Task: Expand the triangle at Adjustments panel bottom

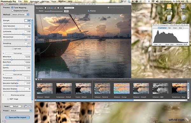Action: point(3,121)
